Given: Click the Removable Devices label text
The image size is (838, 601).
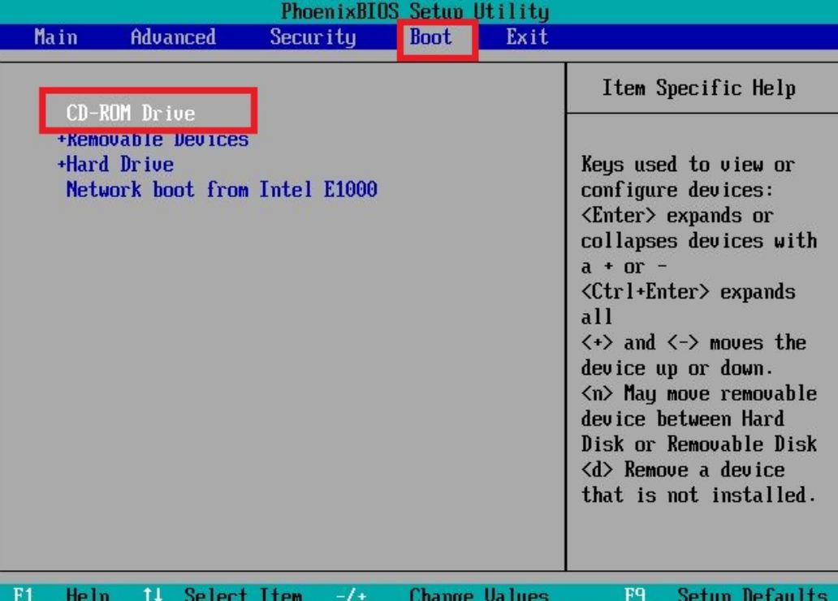Looking at the screenshot, I should tap(158, 140).
